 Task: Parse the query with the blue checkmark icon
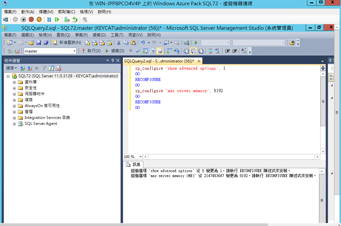138,51
